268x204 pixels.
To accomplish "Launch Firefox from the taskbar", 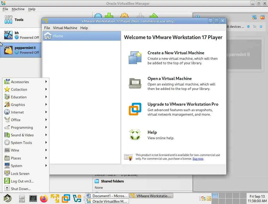I will 44,198.
